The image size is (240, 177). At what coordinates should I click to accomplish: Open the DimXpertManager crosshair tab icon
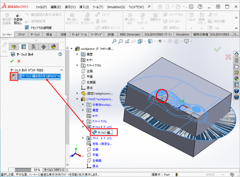click(x=44, y=47)
